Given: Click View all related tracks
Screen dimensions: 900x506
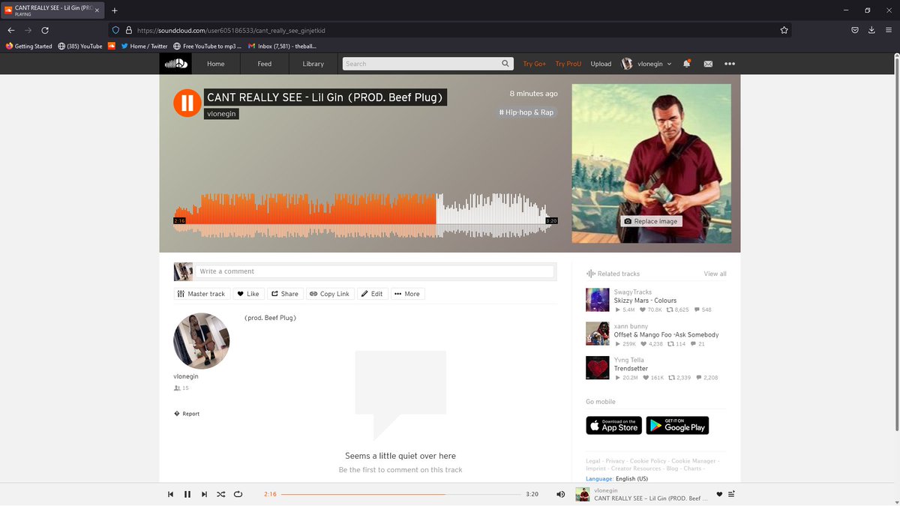Looking at the screenshot, I should coord(715,274).
